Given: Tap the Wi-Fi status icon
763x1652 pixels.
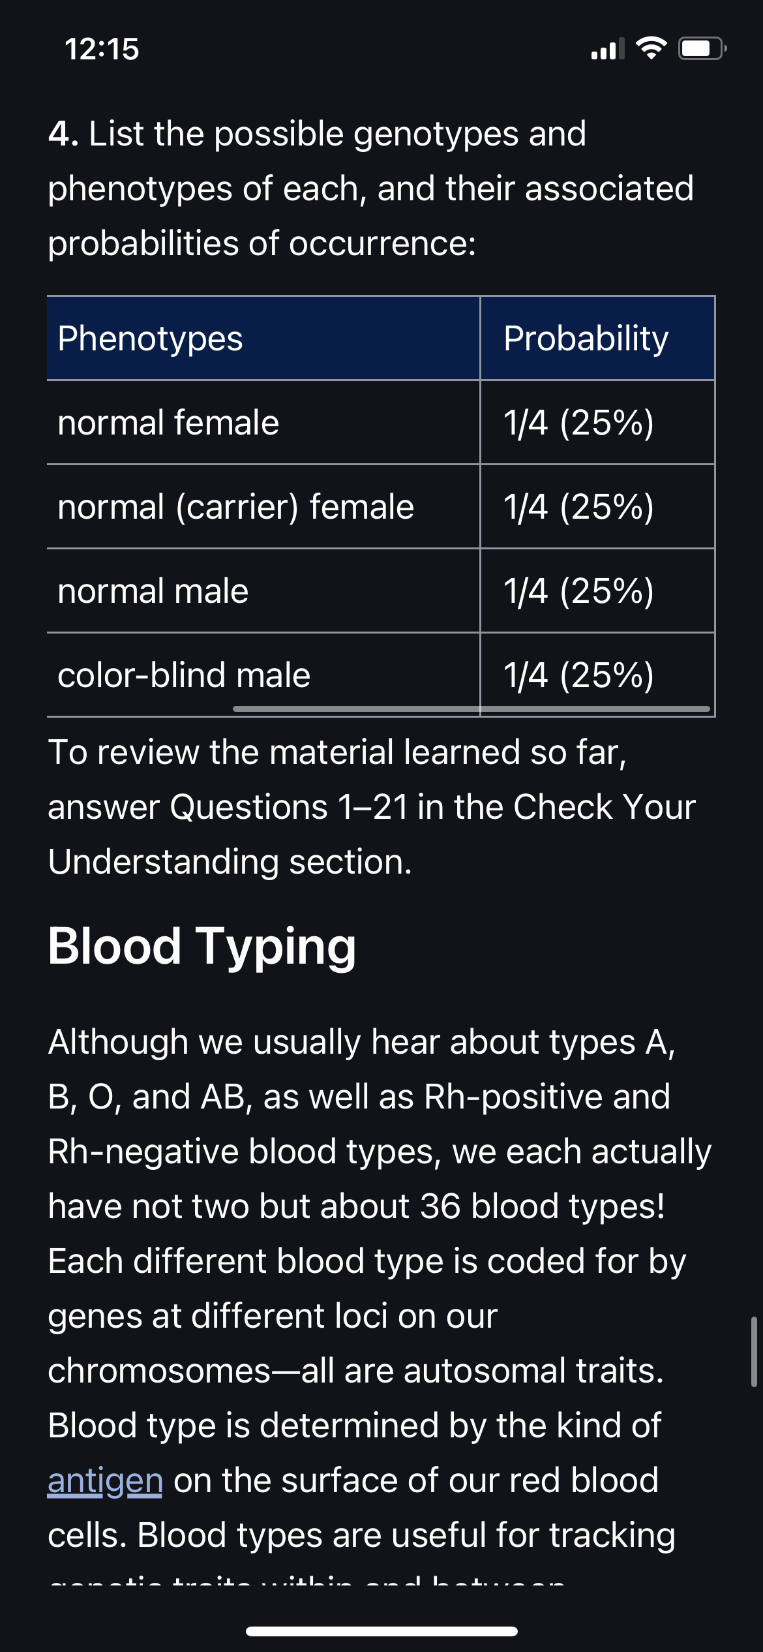Looking at the screenshot, I should coord(650,48).
